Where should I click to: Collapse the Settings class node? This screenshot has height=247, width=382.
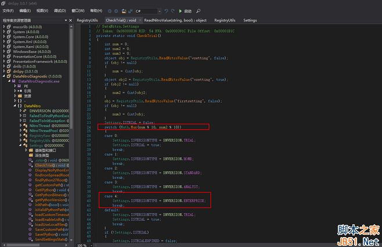coord(20,145)
